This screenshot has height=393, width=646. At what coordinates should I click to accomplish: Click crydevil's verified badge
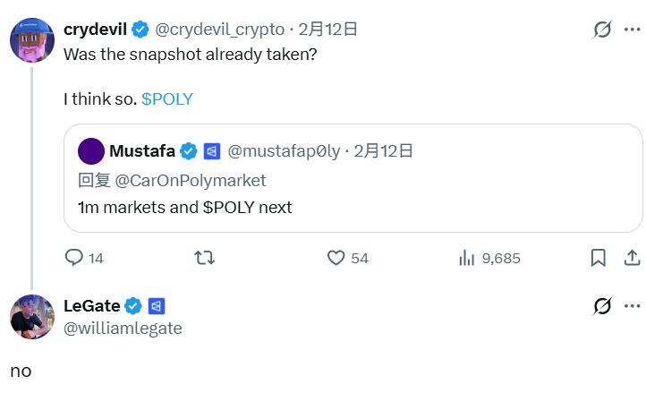(140, 30)
